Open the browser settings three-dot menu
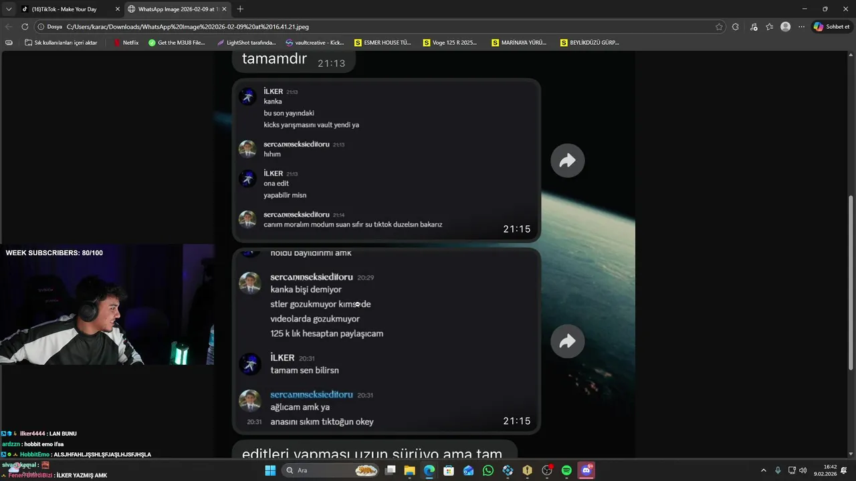856x481 pixels. (801, 27)
